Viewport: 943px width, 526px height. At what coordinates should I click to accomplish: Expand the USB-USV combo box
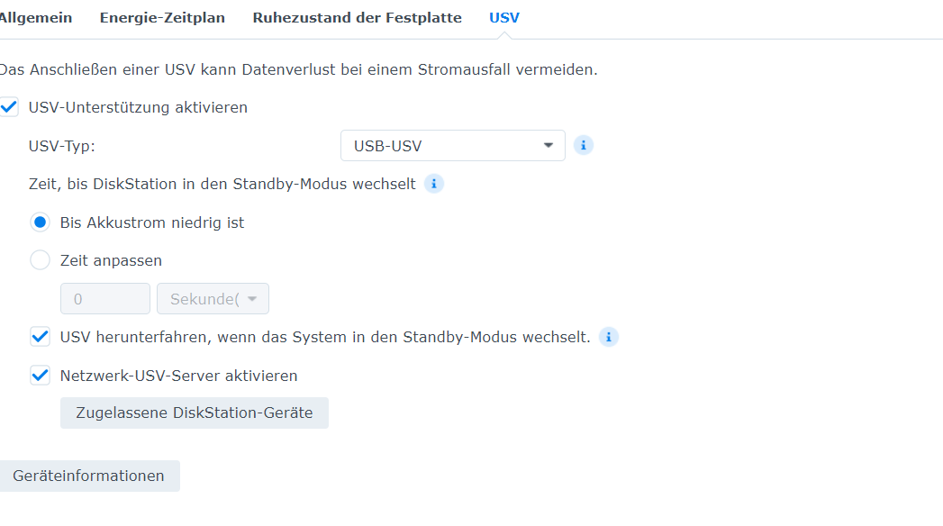(x=453, y=146)
